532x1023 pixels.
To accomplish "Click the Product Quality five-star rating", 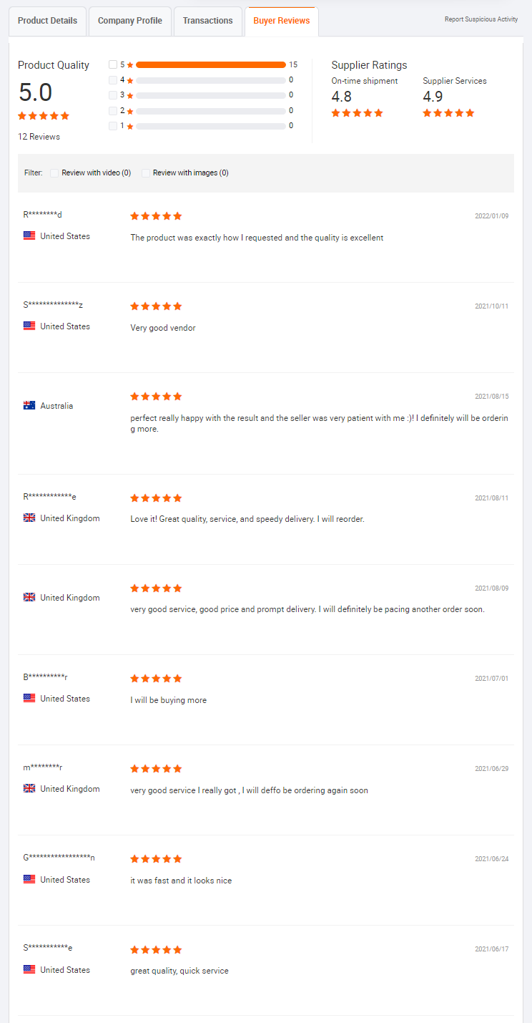I will point(44,116).
